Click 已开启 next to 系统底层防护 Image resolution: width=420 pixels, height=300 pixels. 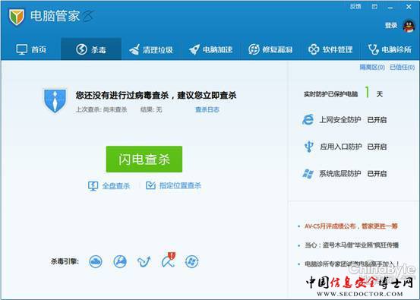(x=377, y=174)
